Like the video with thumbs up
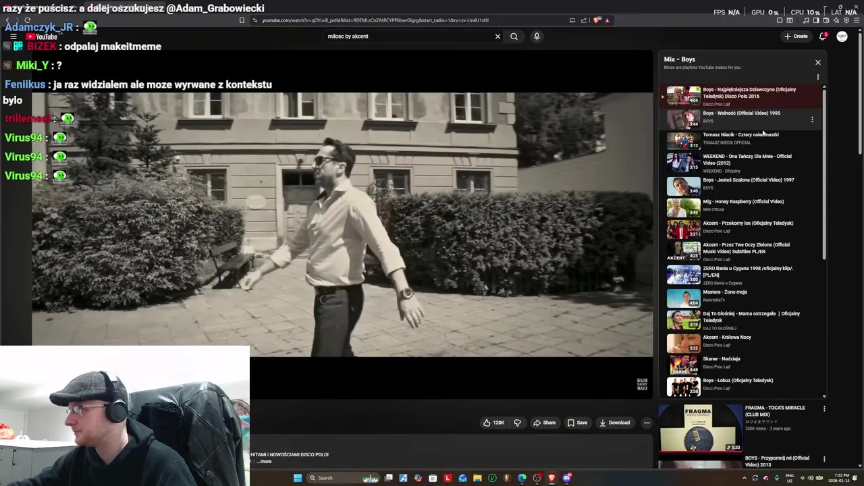This screenshot has height=486, width=864. click(493, 423)
